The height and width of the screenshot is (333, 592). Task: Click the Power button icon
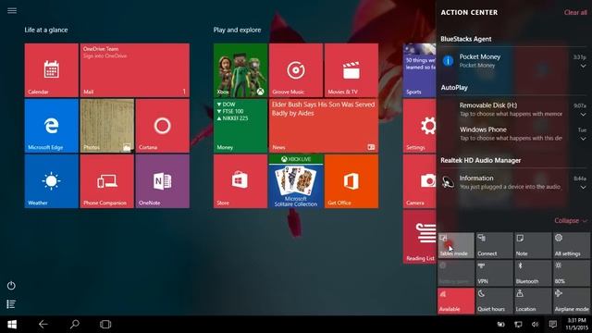[11, 286]
